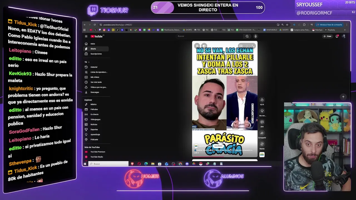Image resolution: width=356 pixels, height=200 pixels.
Task: Open YouTube Studio link
Action: [x=97, y=157]
